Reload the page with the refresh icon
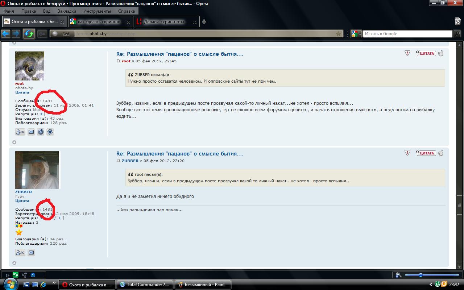This screenshot has width=464, height=290. coord(29,34)
